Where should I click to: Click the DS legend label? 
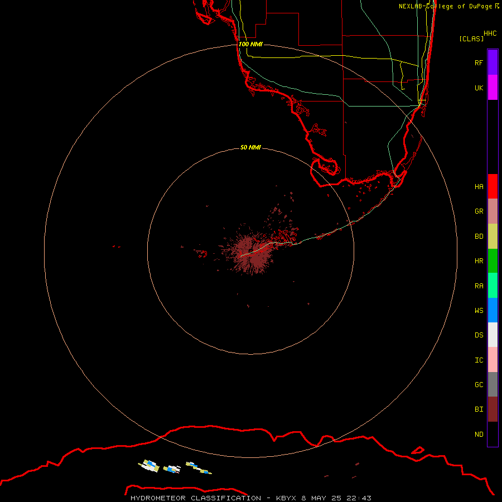click(x=479, y=335)
